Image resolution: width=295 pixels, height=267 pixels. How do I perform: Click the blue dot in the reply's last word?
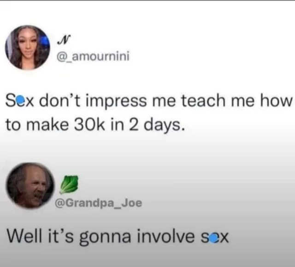(212, 239)
